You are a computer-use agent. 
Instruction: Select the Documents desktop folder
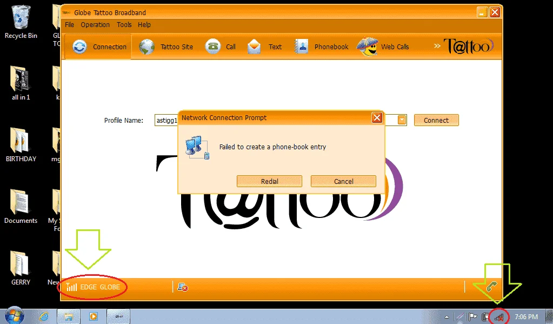(21, 207)
